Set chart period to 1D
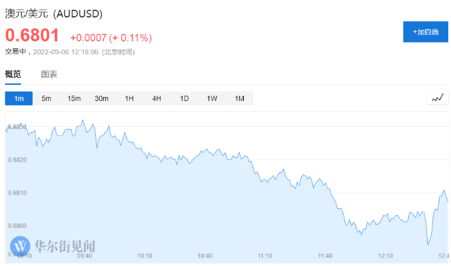The height and width of the screenshot is (270, 451). tap(184, 98)
